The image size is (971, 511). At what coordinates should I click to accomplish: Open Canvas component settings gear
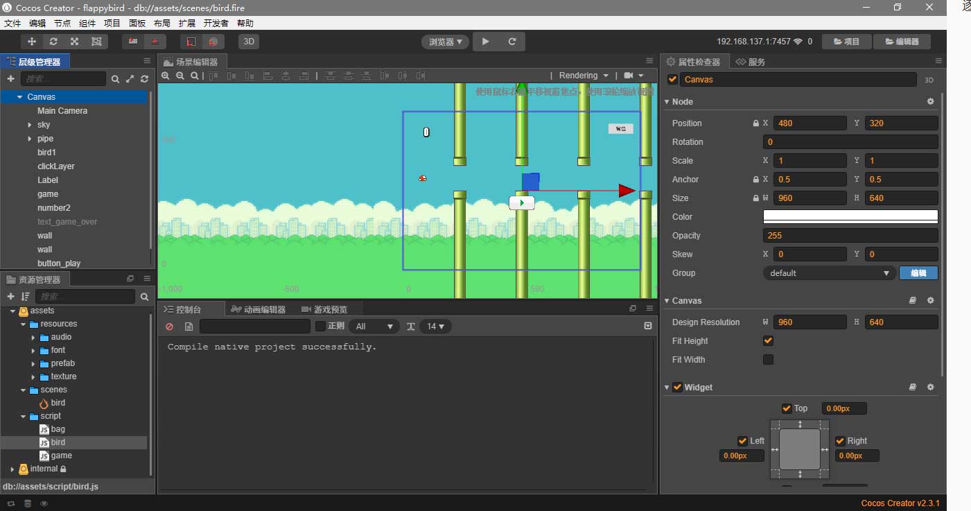pyautogui.click(x=930, y=301)
